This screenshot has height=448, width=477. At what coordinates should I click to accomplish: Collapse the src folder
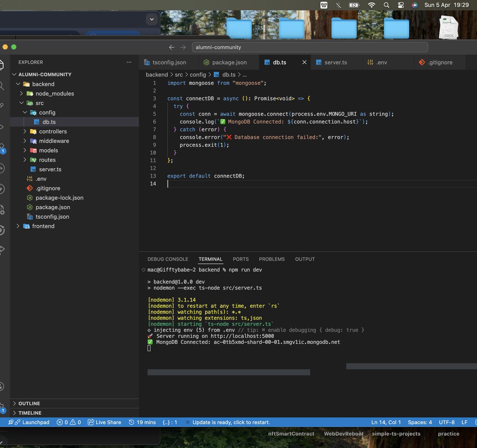click(74, 103)
